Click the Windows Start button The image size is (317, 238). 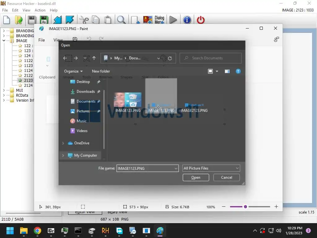[x=10, y=231]
